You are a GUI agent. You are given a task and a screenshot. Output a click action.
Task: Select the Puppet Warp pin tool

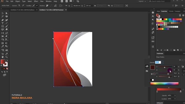pos(6,36)
